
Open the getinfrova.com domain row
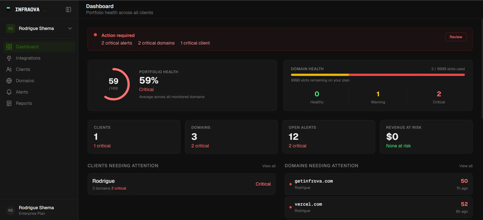point(379,184)
